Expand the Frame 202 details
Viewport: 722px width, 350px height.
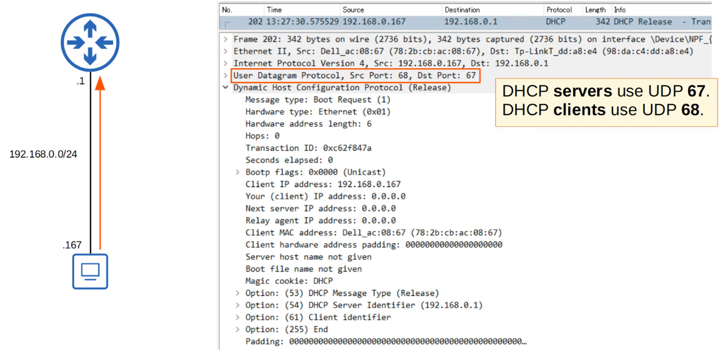click(226, 39)
